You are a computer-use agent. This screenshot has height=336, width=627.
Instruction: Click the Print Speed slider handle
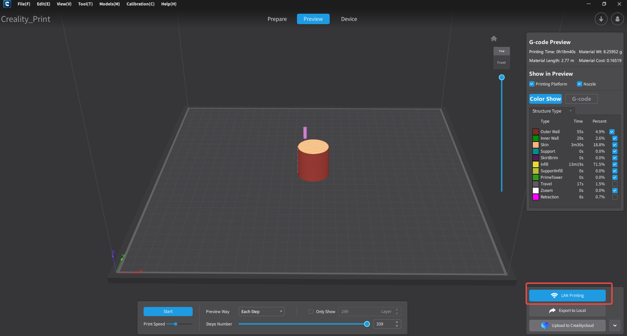tap(176, 324)
